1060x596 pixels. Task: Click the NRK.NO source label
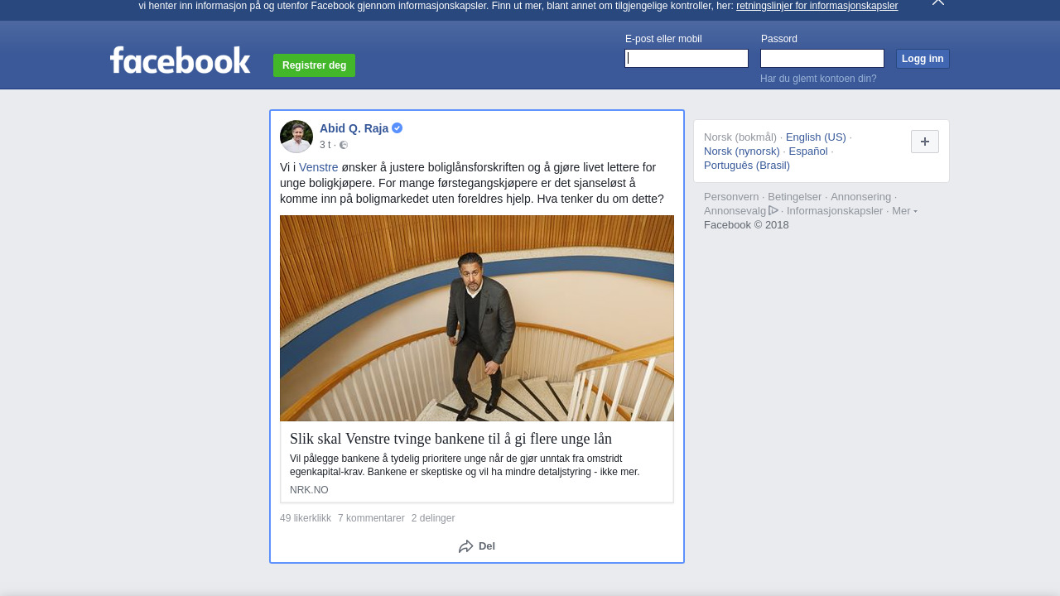pos(309,490)
